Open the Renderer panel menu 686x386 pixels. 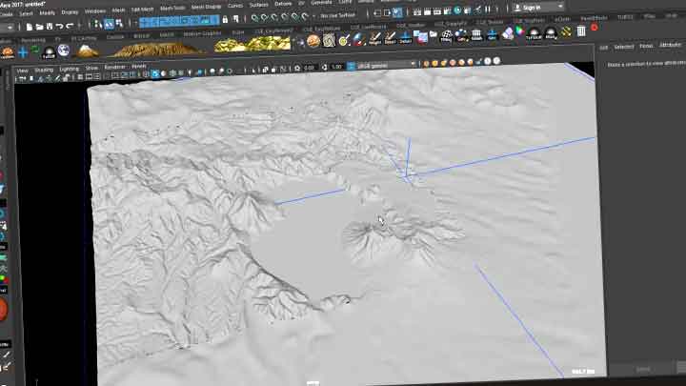[114, 69]
